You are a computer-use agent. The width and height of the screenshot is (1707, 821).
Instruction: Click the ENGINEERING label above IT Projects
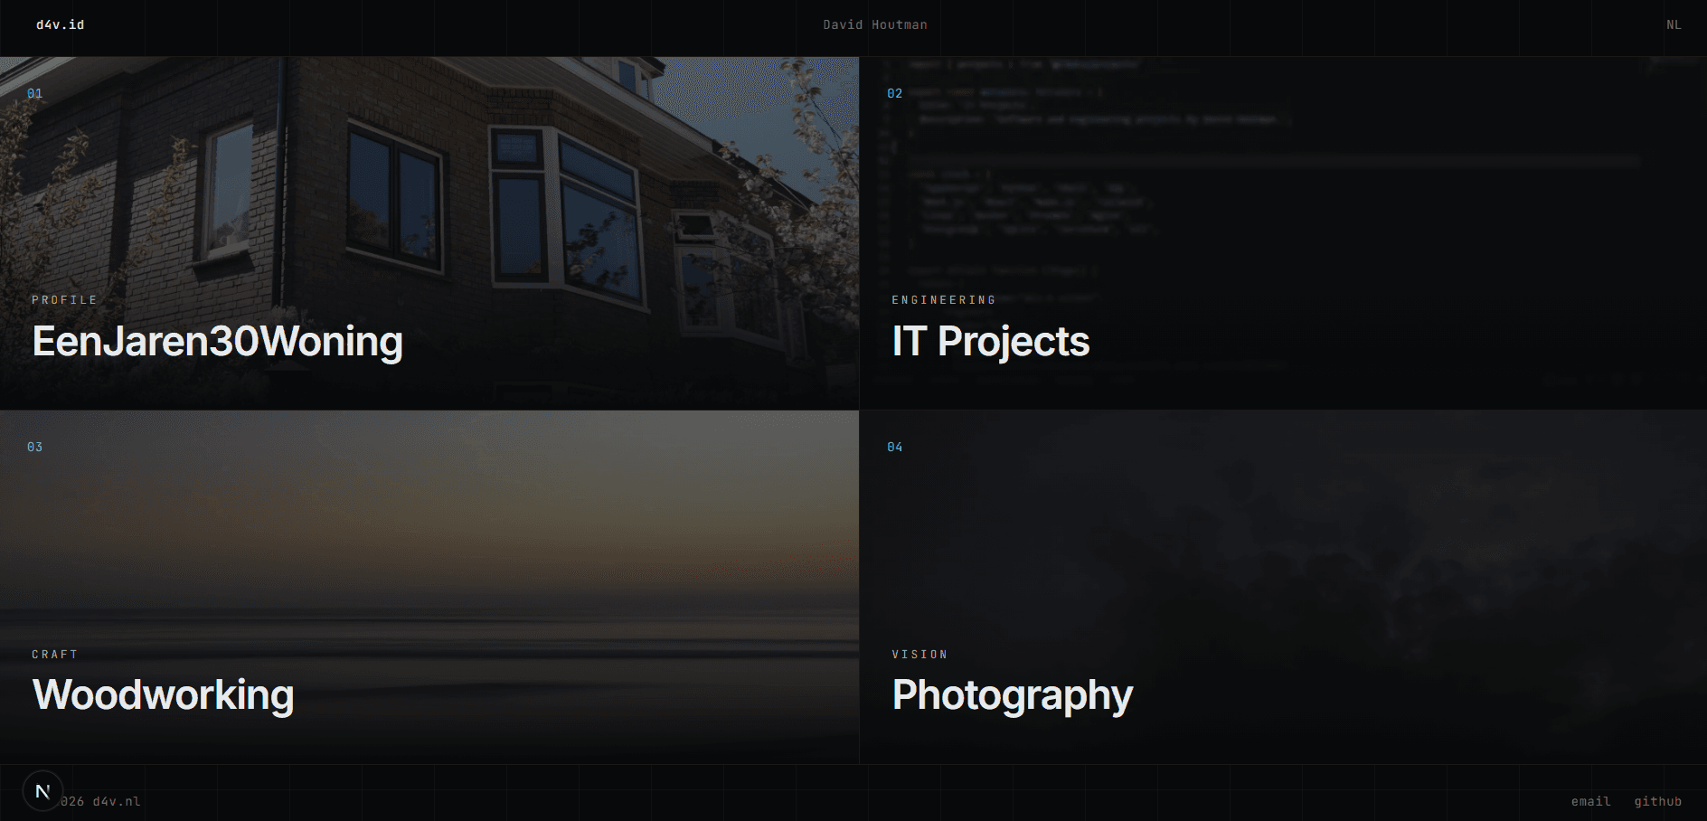point(944,300)
